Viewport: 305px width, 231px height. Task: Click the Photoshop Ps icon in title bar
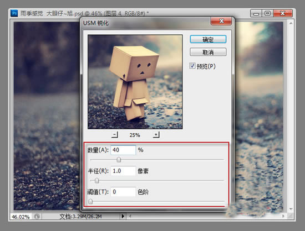(x=14, y=13)
